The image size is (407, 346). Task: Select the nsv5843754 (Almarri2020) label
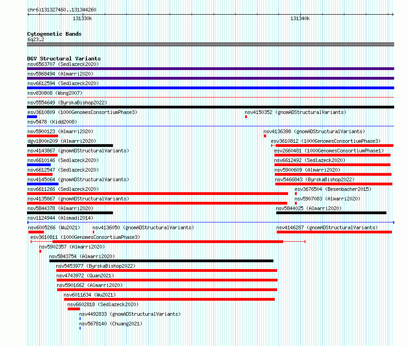click(82, 256)
